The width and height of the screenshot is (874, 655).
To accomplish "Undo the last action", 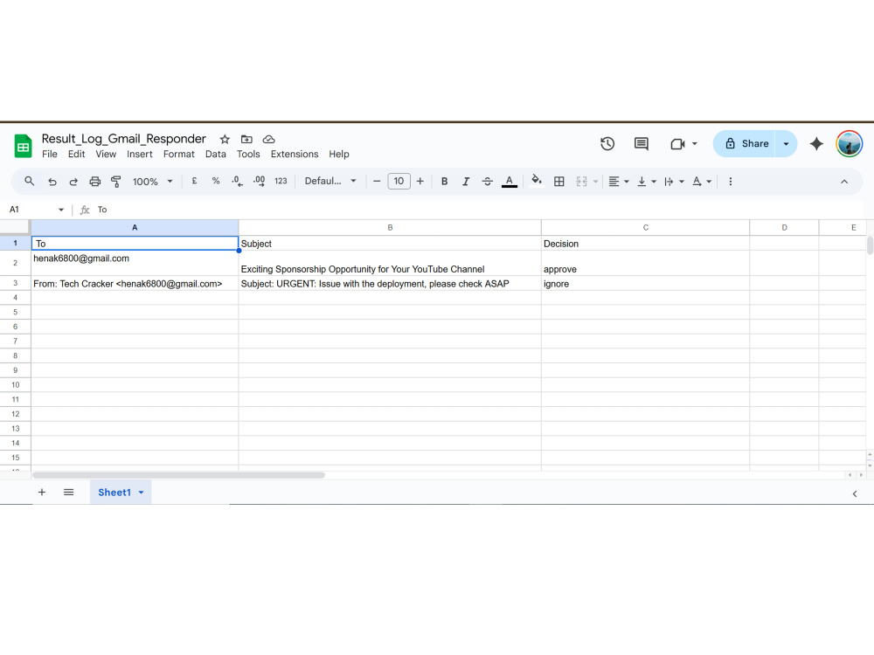I will [52, 182].
